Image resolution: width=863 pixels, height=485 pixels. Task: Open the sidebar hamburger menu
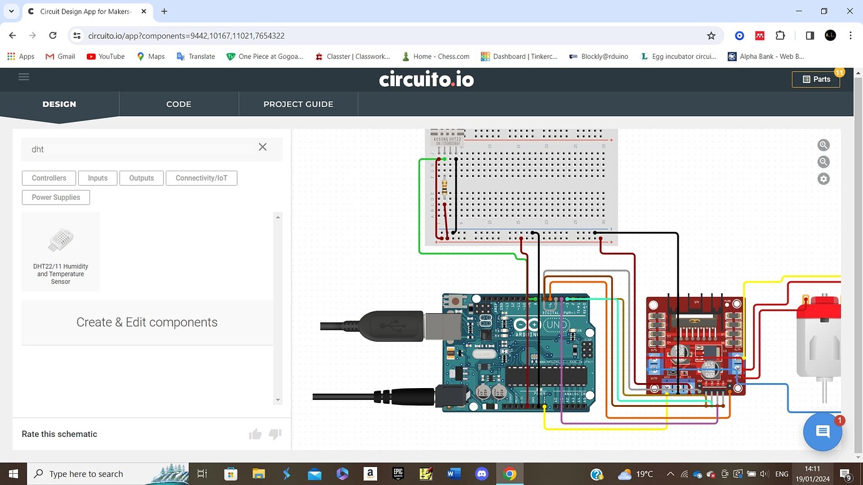coord(24,77)
